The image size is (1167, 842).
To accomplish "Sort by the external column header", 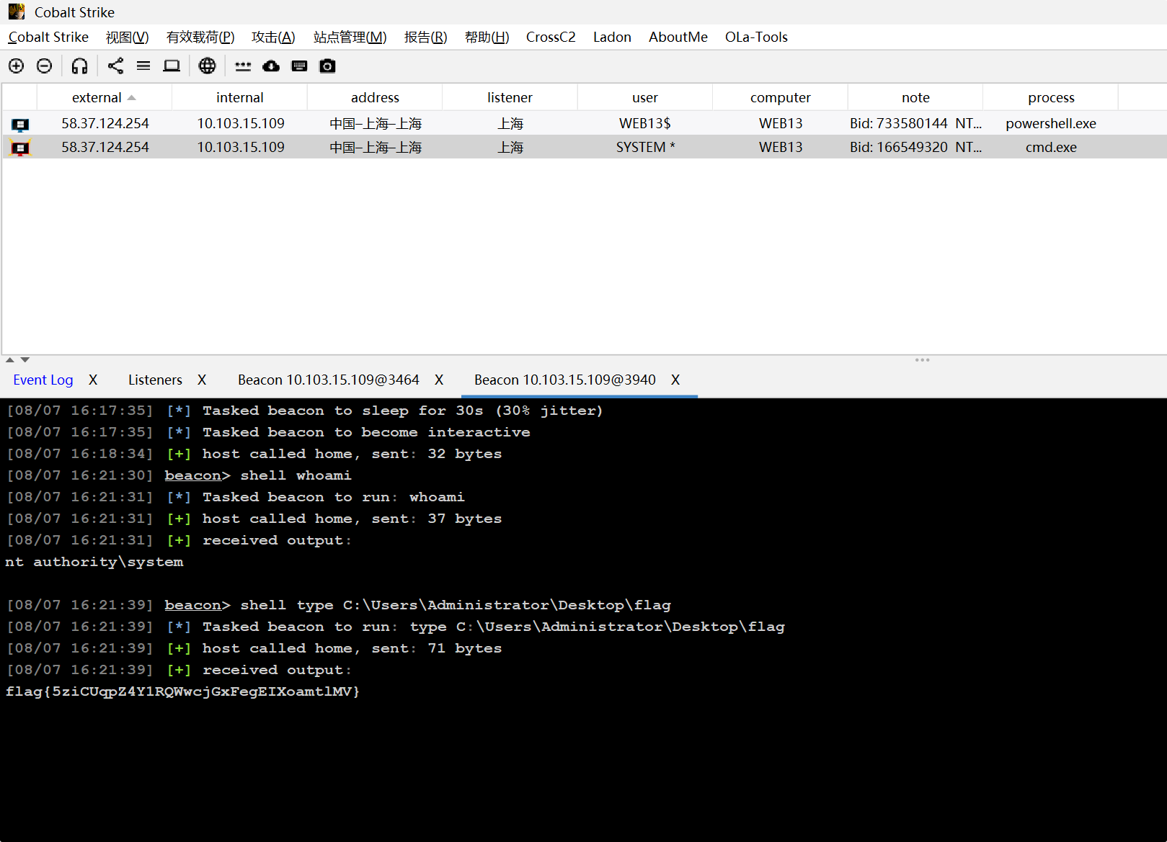I will (x=104, y=97).
